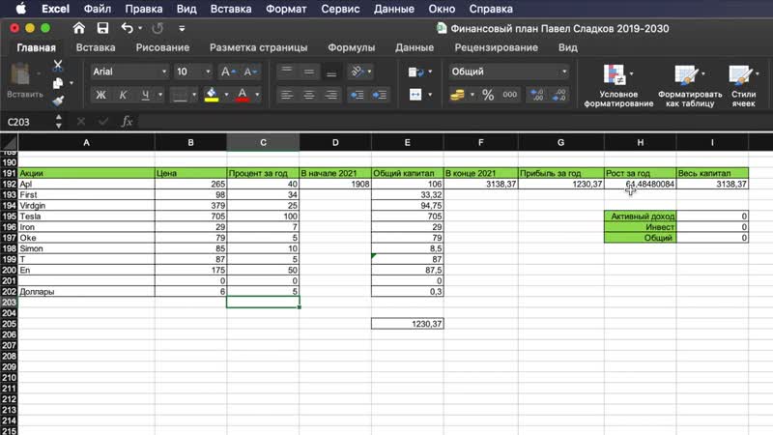Switch to the Формулы ribbon tab
773x435 pixels.
[x=351, y=47]
